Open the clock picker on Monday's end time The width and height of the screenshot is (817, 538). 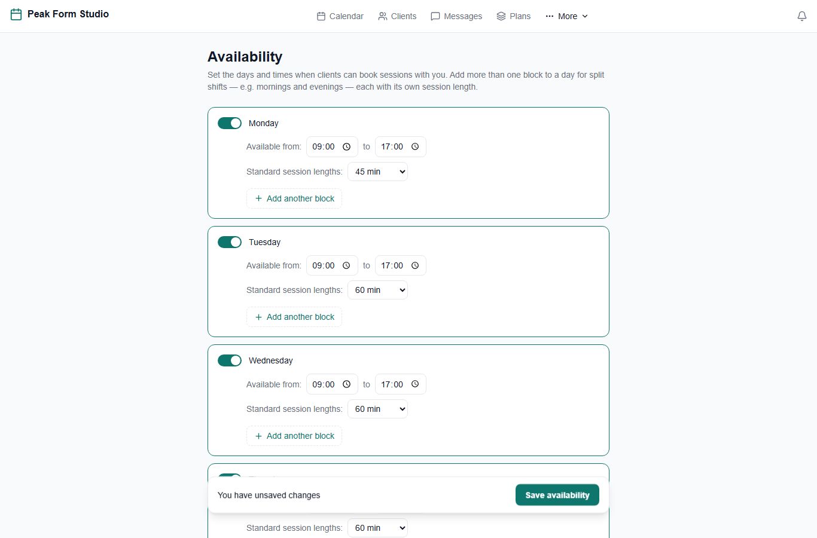415,146
